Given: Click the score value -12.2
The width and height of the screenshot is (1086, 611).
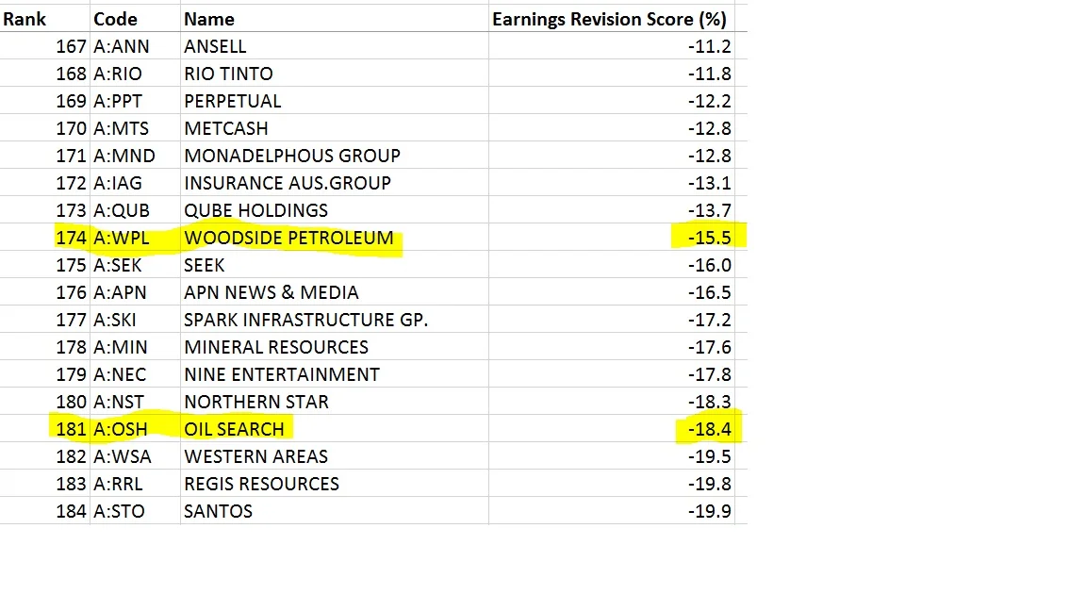Looking at the screenshot, I should 709,101.
